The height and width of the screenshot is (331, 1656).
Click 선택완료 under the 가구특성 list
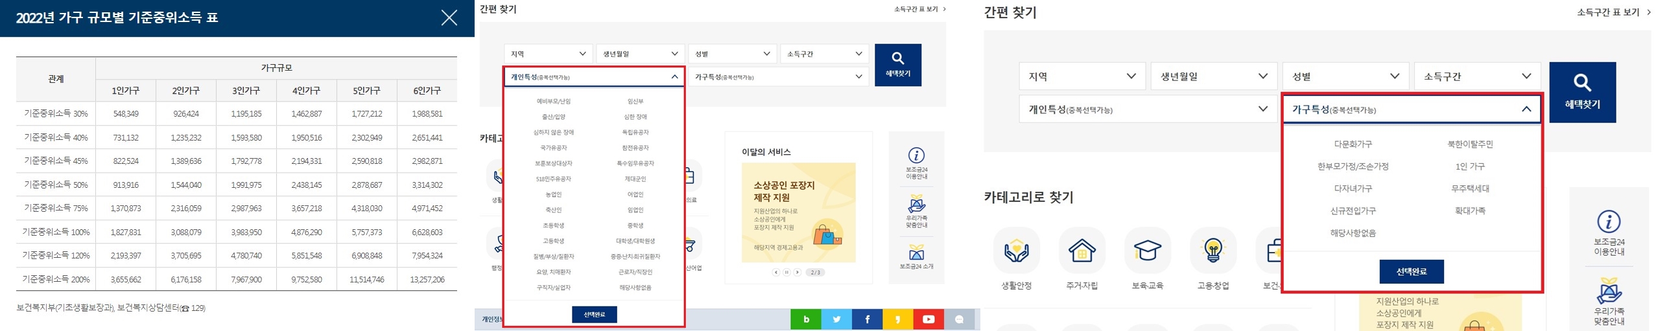[x=1412, y=272]
